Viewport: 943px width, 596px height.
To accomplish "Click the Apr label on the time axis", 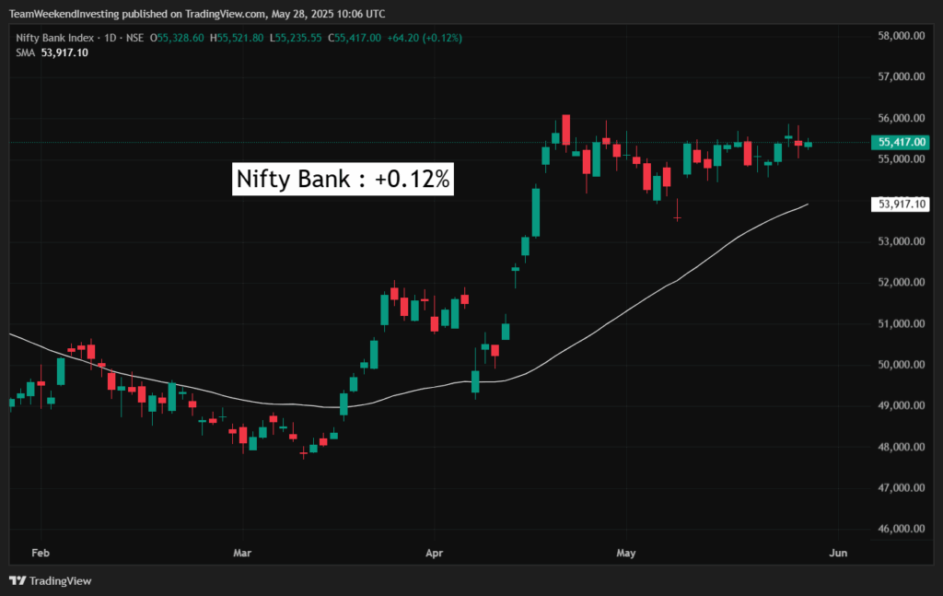I will (435, 553).
